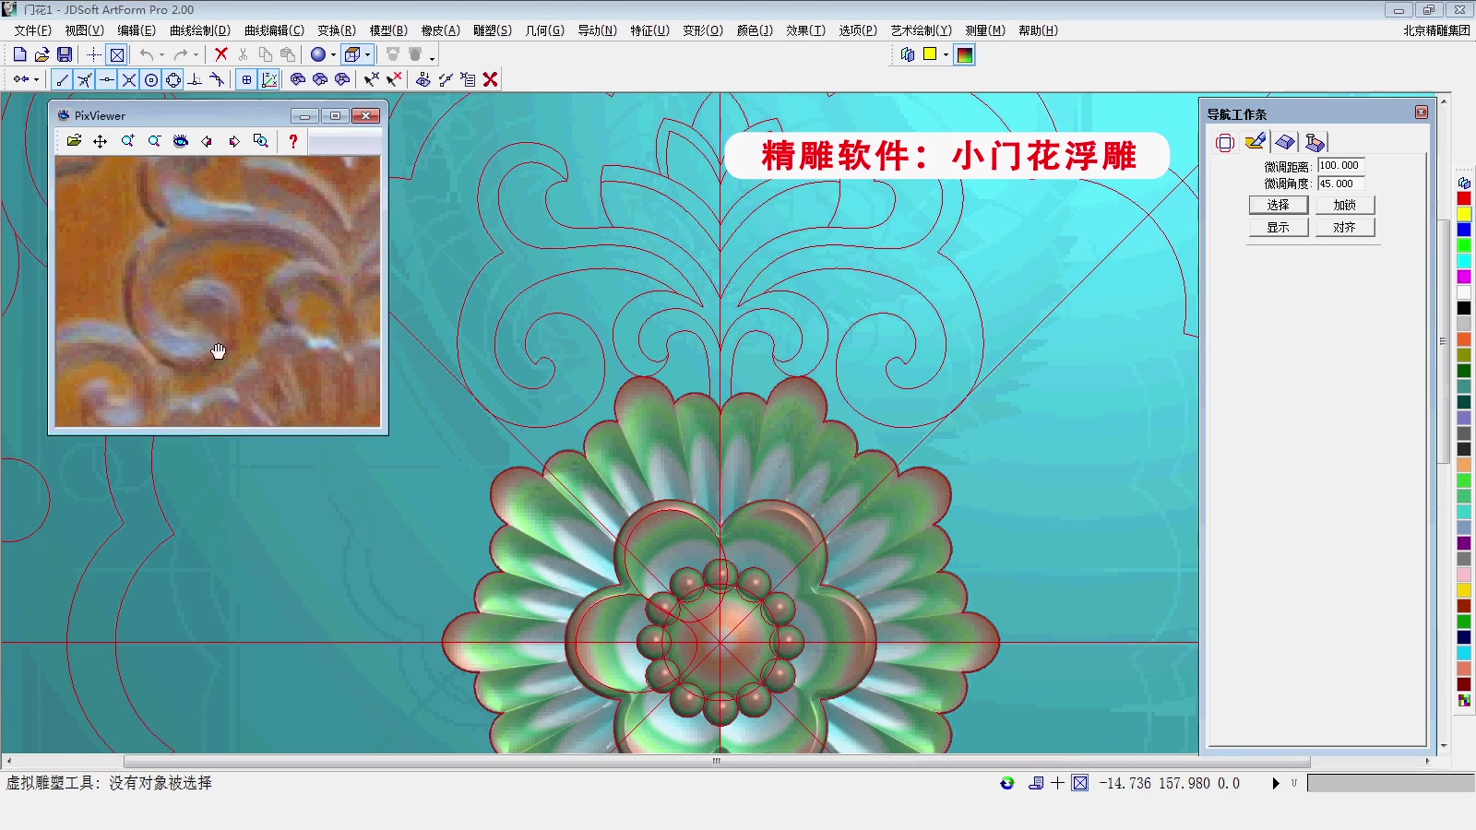The width and height of the screenshot is (1476, 830).
Task: Open the 帮助(H) menu
Action: tap(1038, 30)
